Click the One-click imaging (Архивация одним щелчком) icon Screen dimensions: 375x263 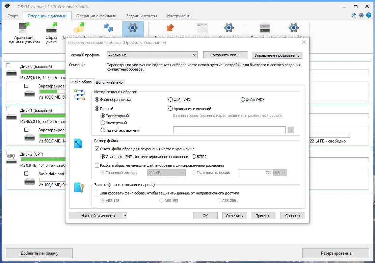click(24, 28)
